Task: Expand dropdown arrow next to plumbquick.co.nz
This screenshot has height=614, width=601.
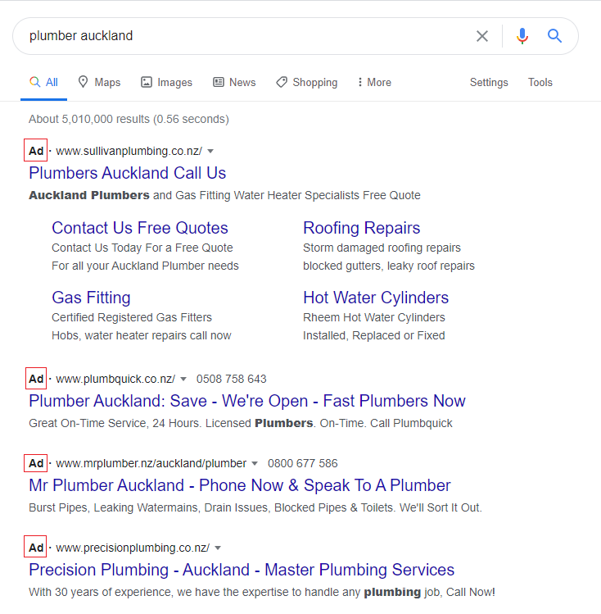Action: (183, 379)
